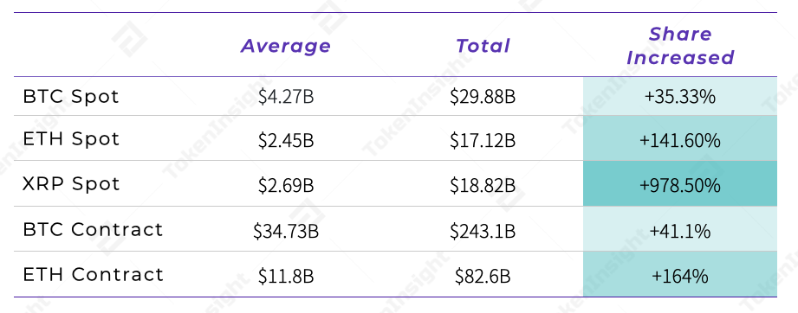Select the Average column header
798x313 pixels.
[x=286, y=46]
